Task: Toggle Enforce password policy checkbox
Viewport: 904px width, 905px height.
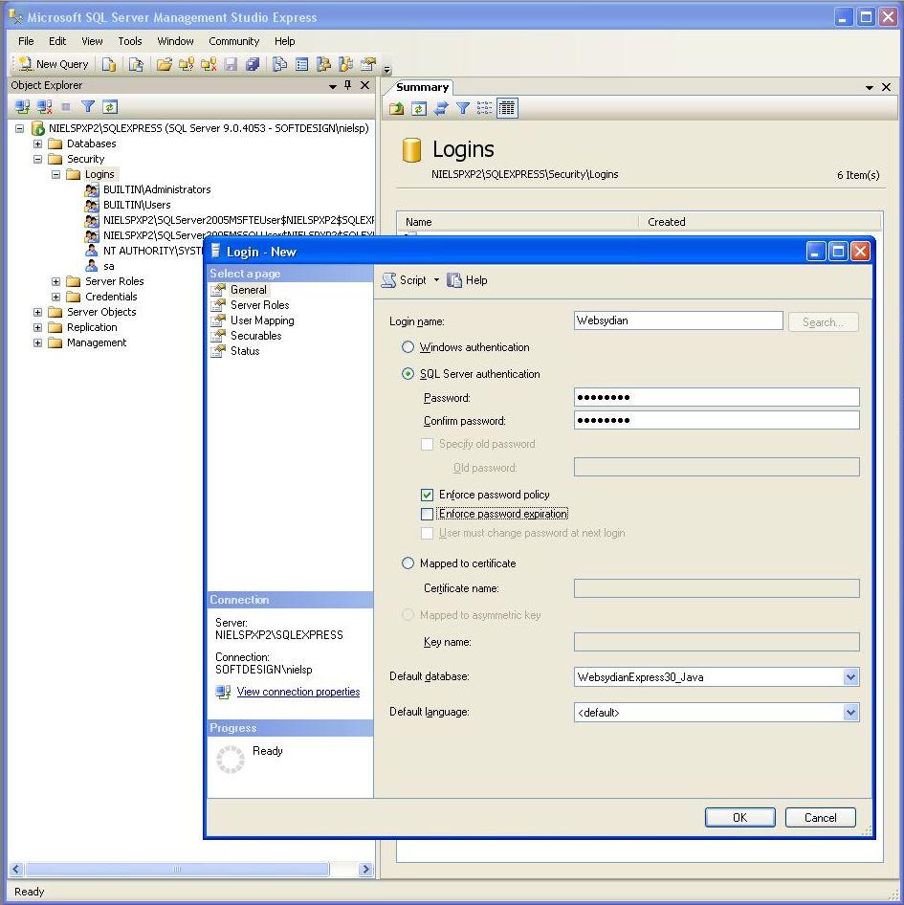Action: (x=428, y=496)
